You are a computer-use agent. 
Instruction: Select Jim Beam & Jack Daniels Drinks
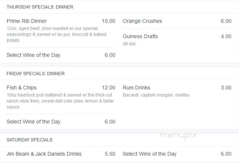click(44, 154)
